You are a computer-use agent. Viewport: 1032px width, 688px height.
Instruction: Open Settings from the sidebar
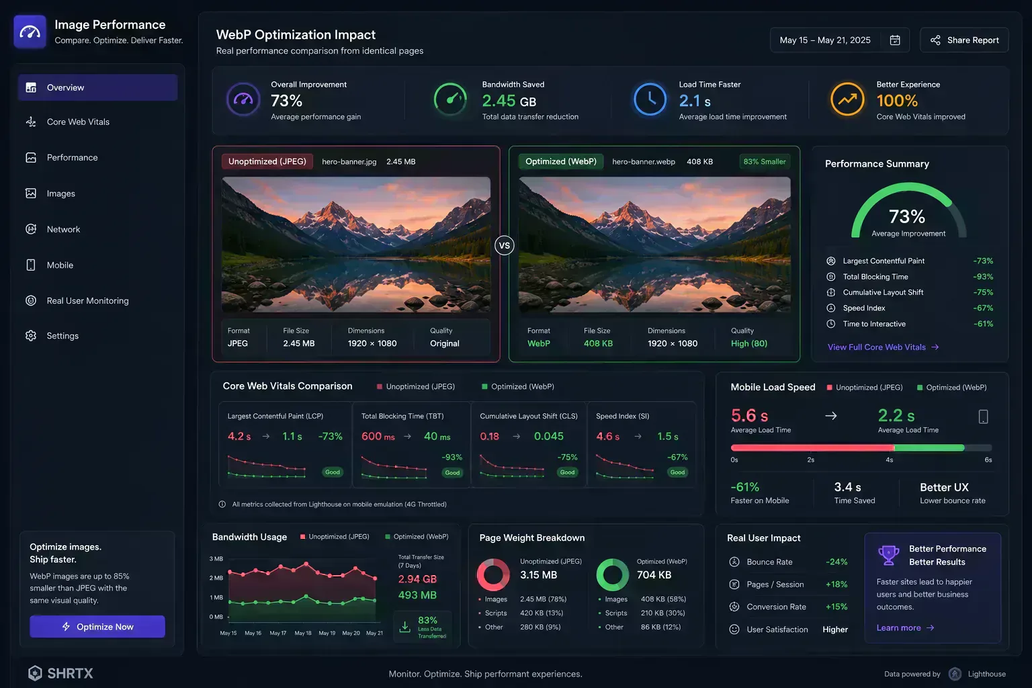coord(97,335)
